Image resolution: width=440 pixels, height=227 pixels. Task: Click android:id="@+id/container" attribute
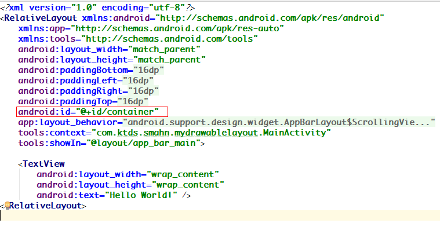(89, 112)
